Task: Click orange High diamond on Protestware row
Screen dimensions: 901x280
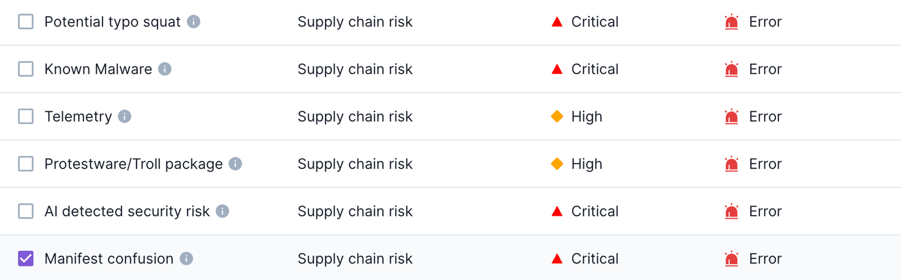Action: [x=557, y=163]
